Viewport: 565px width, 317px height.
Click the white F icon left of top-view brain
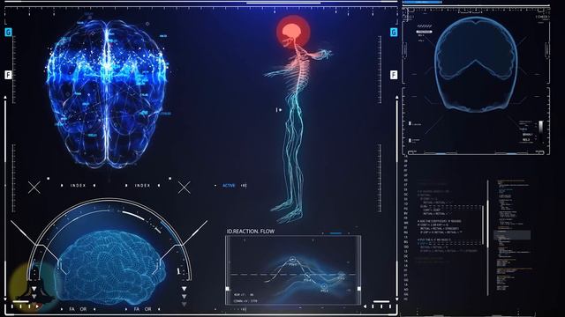pyautogui.click(x=8, y=75)
